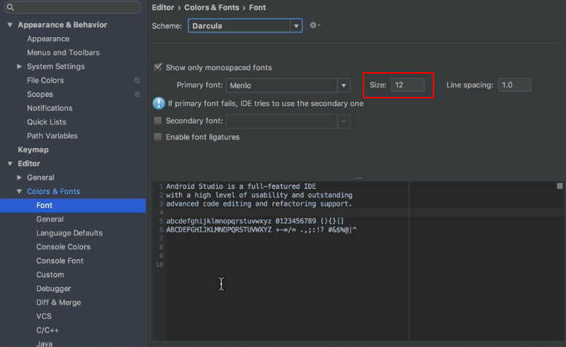Collapse the Editor section arrow
566x347 pixels.
tap(10, 163)
